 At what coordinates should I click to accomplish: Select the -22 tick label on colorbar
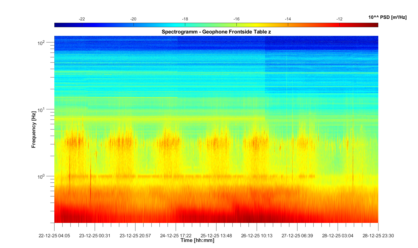[x=82, y=19]
